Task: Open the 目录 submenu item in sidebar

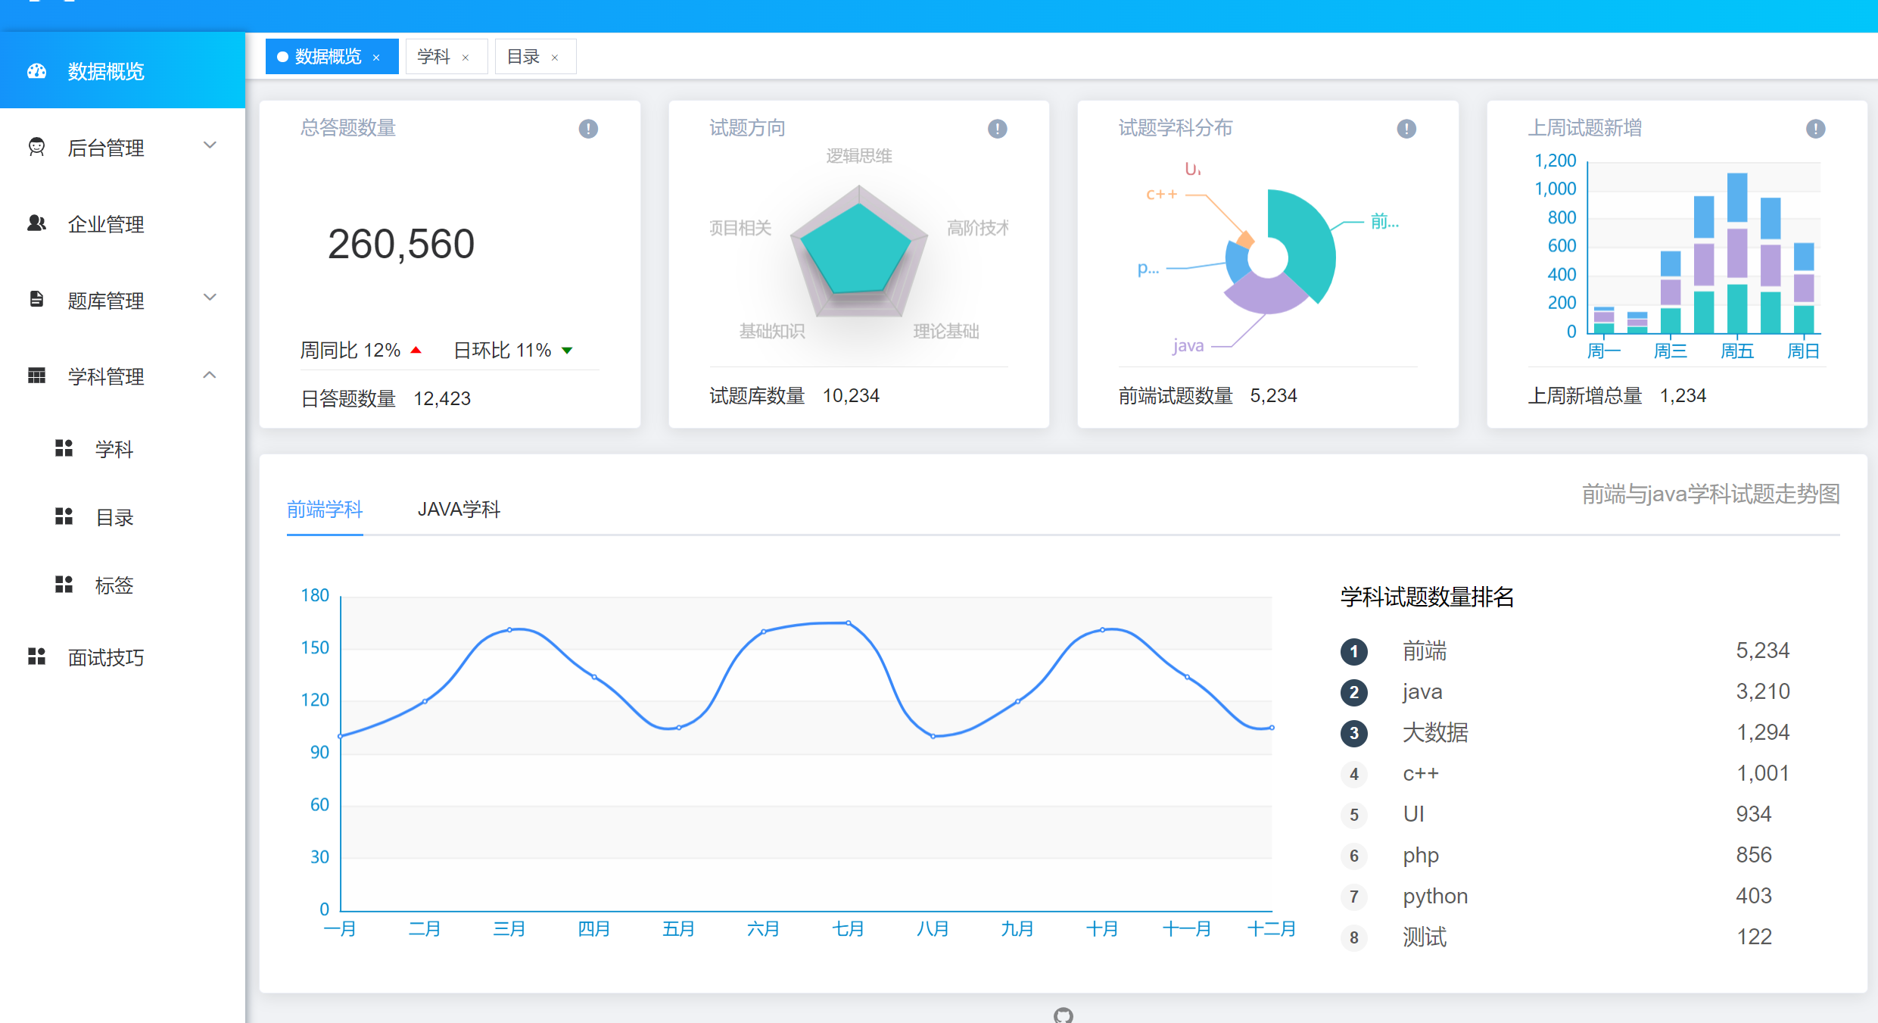Action: click(x=123, y=517)
